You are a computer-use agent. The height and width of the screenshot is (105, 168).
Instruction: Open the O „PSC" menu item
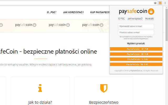tap(52, 12)
